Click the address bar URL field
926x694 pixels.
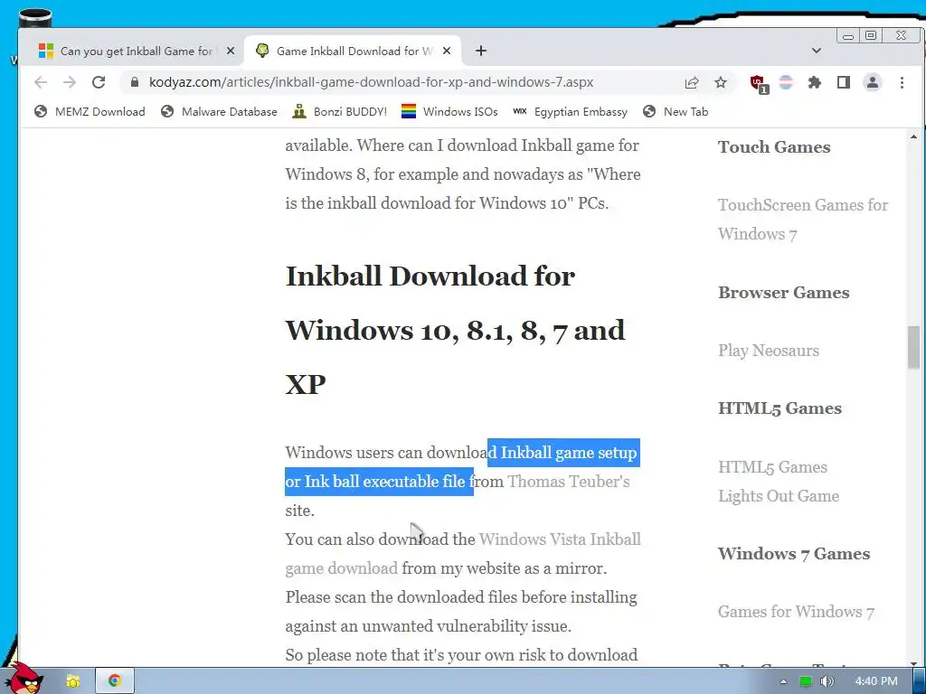pos(371,82)
